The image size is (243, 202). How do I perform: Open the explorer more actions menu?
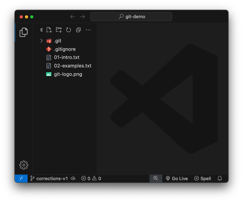88,30
